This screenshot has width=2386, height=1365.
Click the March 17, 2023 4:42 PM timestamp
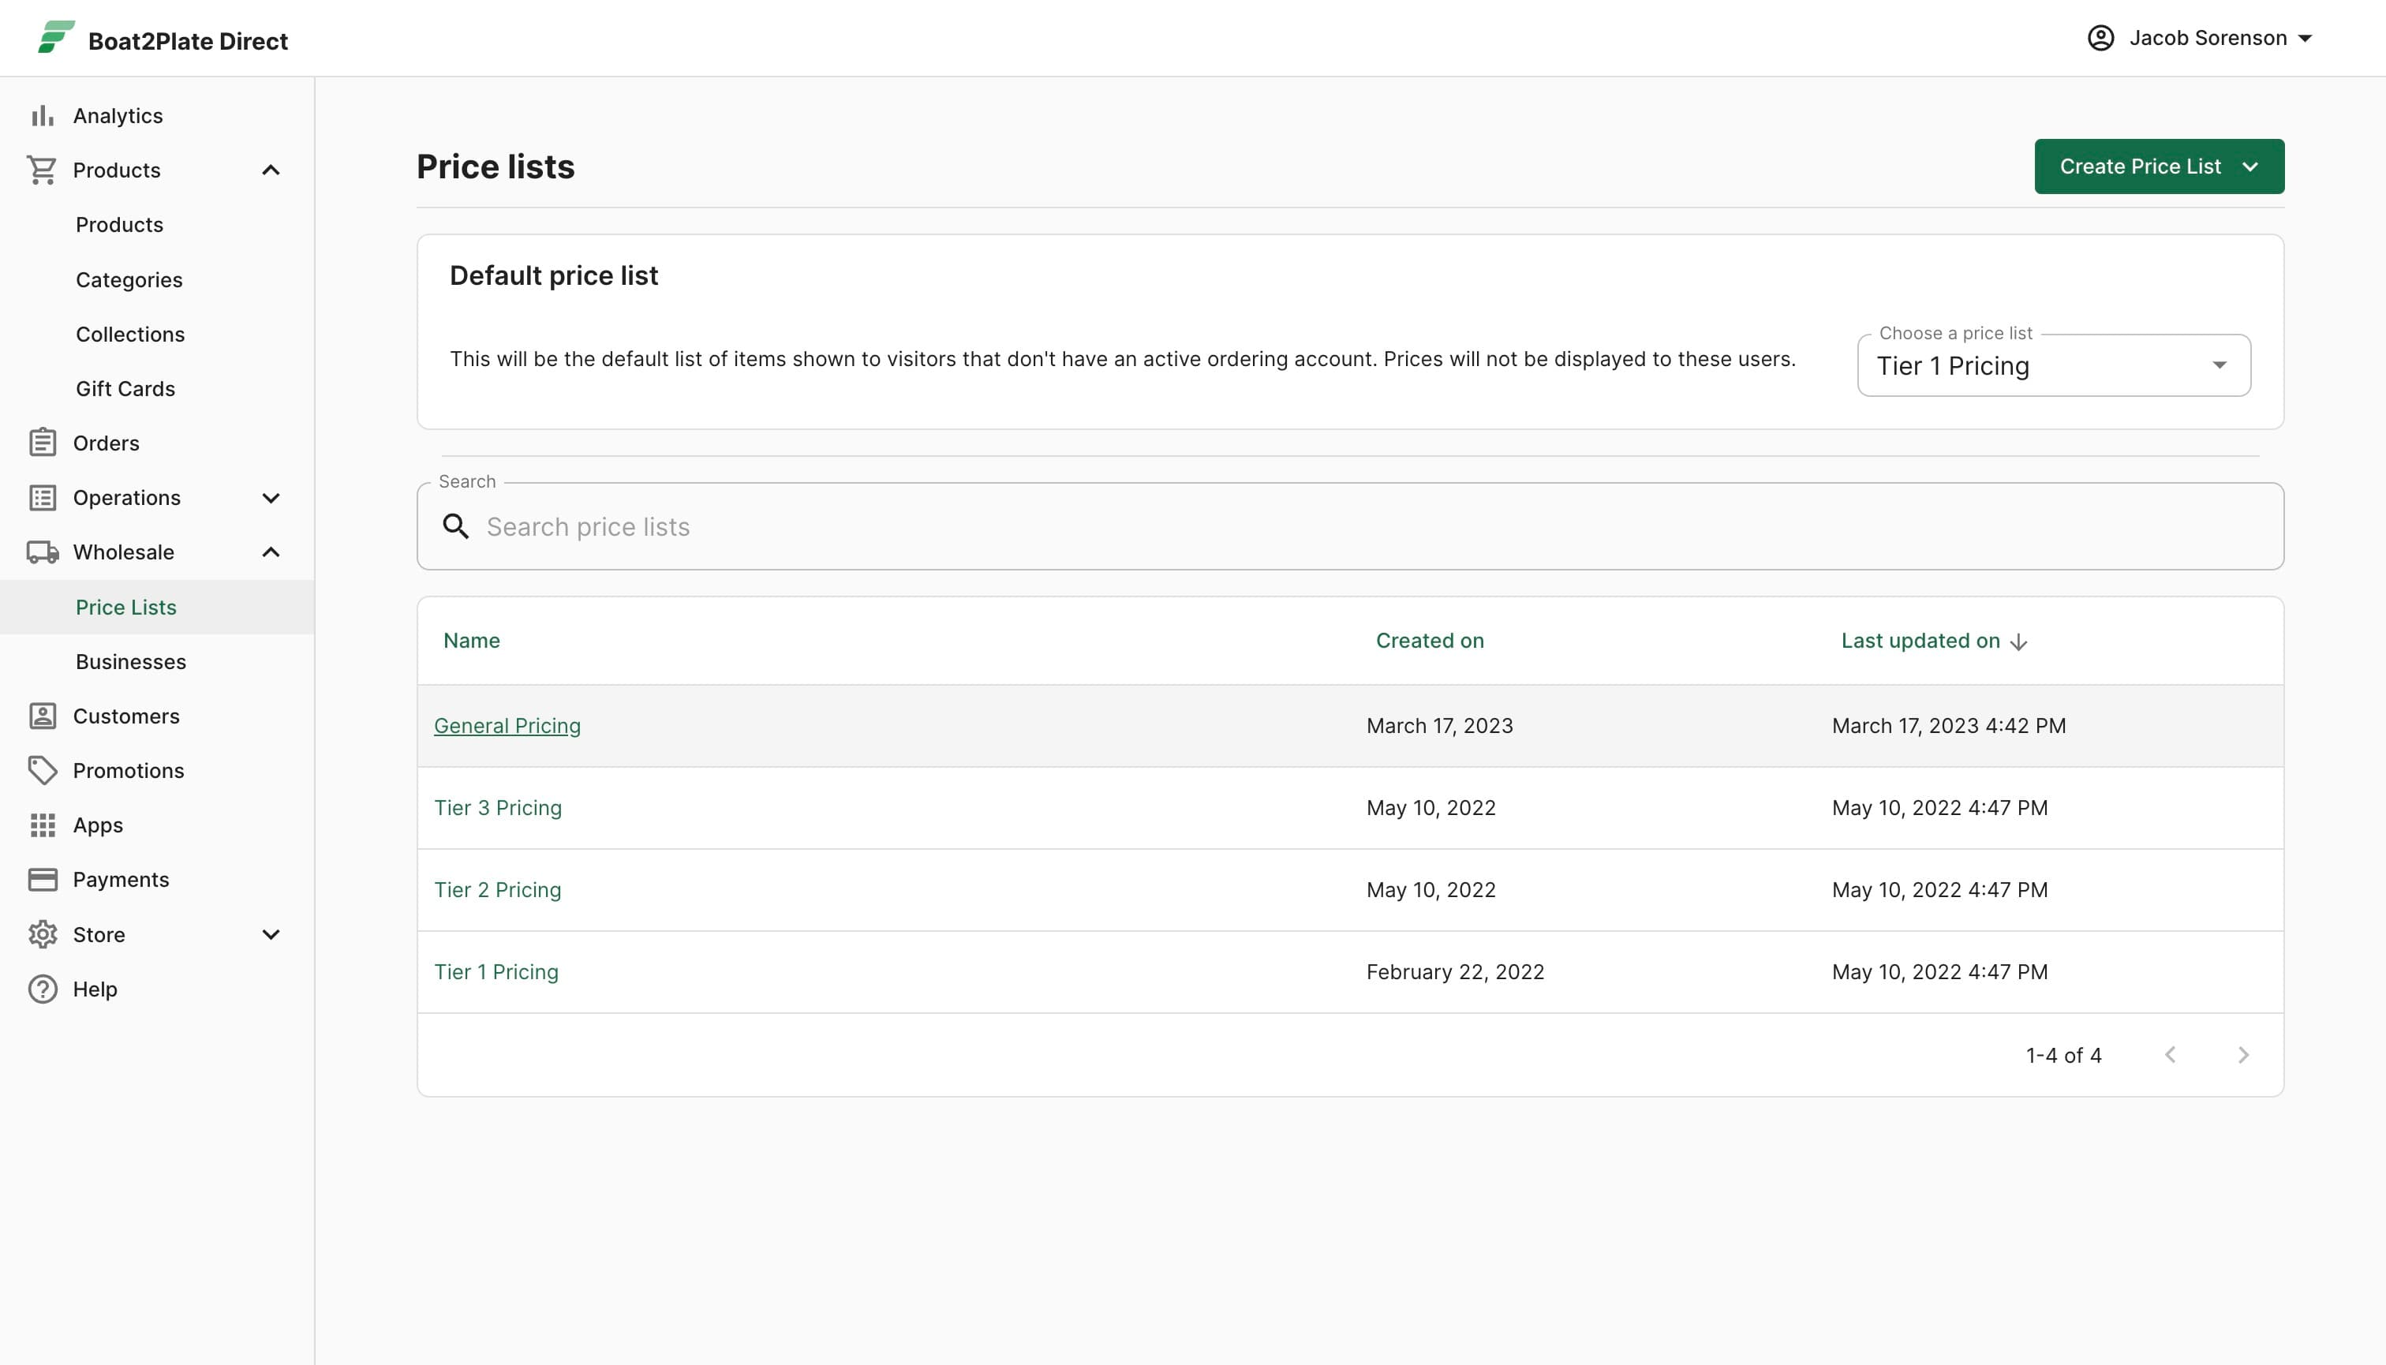[x=1948, y=726]
